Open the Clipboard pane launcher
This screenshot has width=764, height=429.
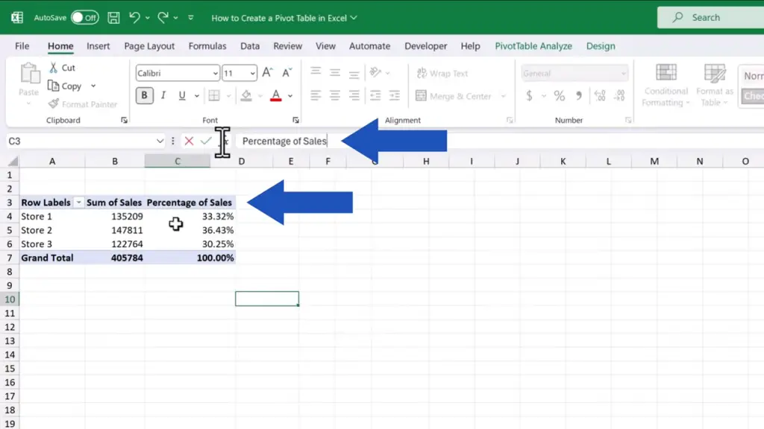(125, 120)
